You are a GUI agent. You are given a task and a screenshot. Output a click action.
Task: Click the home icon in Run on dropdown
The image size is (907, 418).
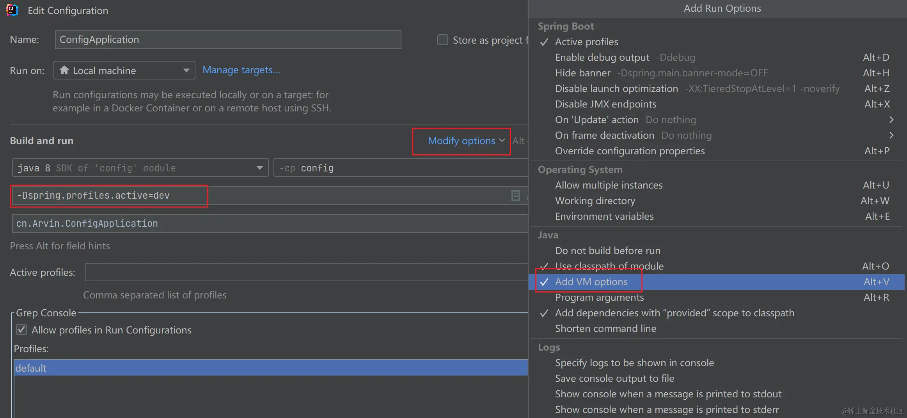pyautogui.click(x=64, y=70)
